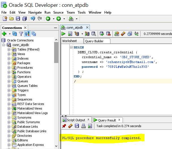The image size is (172, 149).
Task: Click the Filter funnel icon in Connections panel
Action: click(21, 34)
